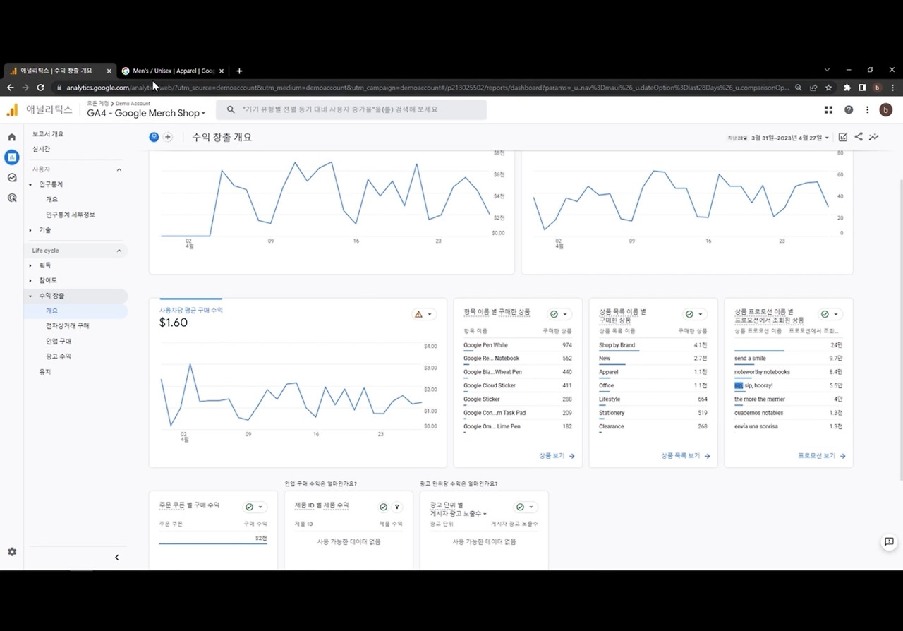Click the browser address bar
This screenshot has width=903, height=631.
pos(423,88)
